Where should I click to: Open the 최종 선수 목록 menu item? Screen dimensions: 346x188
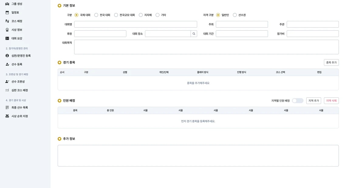pyautogui.click(x=19, y=107)
